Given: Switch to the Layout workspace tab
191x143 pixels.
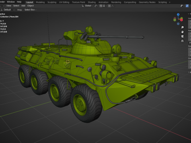Looking at the screenshot, I should point(29,2).
